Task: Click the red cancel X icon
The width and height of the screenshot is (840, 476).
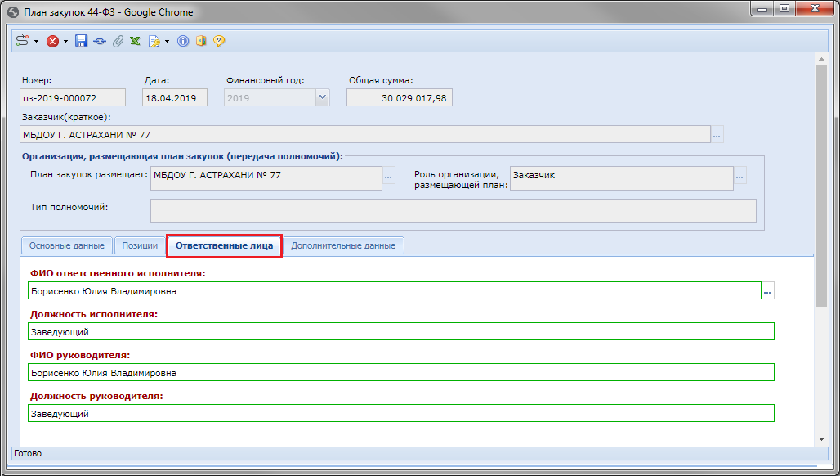Action: [x=52, y=41]
